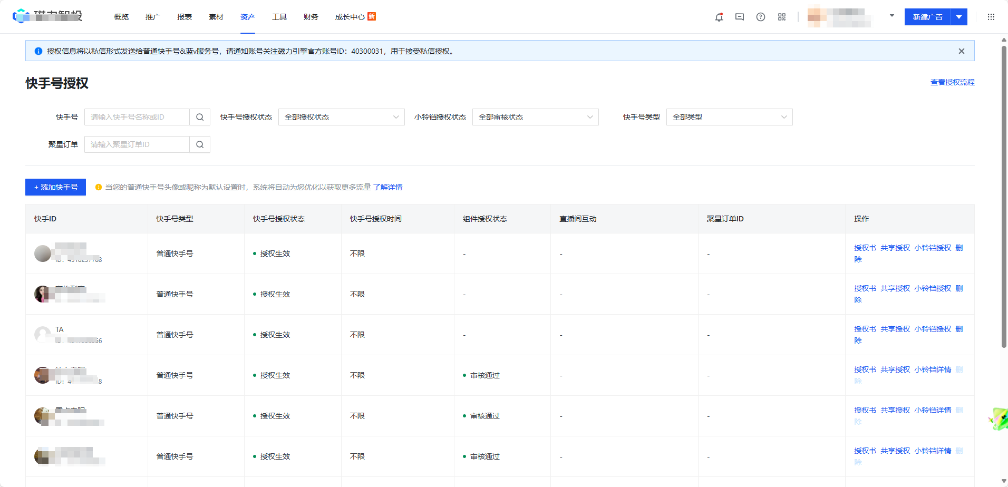Open the message chat icon
The image size is (1008, 487).
(740, 17)
